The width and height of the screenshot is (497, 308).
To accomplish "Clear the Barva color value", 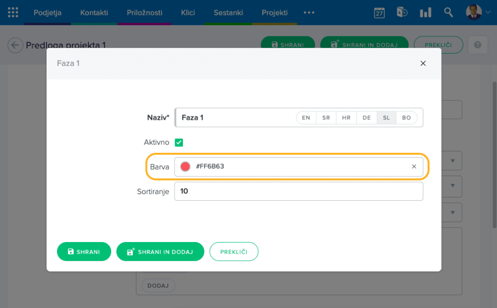I will pyautogui.click(x=414, y=166).
